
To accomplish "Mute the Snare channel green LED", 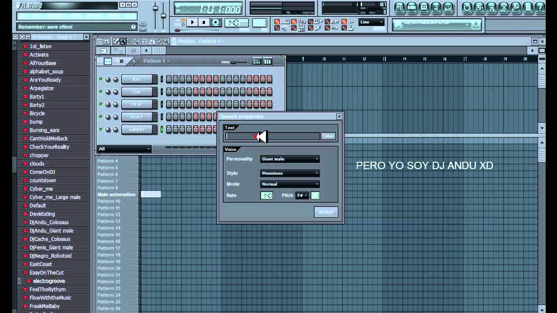I will pos(101,117).
